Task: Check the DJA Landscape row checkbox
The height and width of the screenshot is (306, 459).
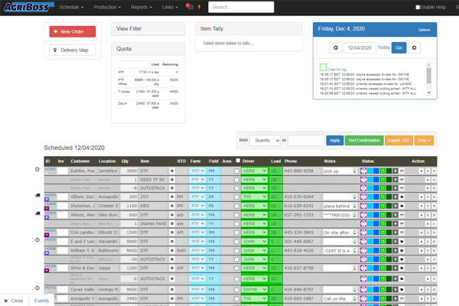Action: [236, 233]
